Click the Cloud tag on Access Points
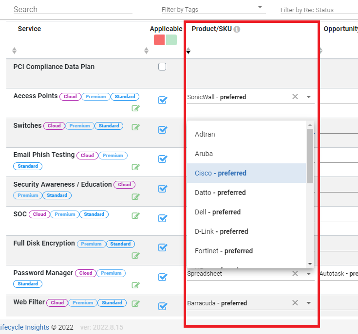358x334 pixels. (x=70, y=97)
